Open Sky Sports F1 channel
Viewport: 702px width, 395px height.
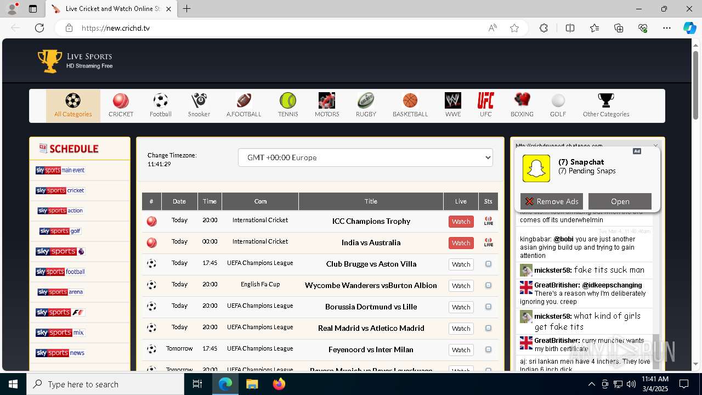tap(60, 312)
